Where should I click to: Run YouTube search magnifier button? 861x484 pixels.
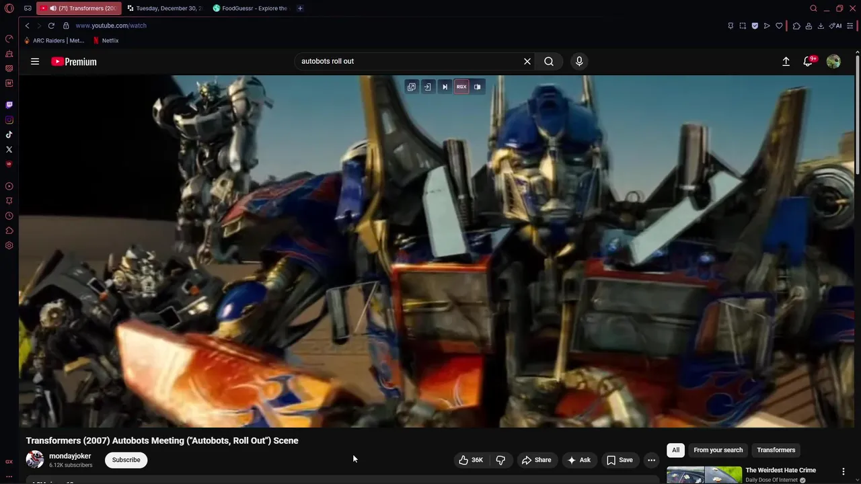pos(549,61)
